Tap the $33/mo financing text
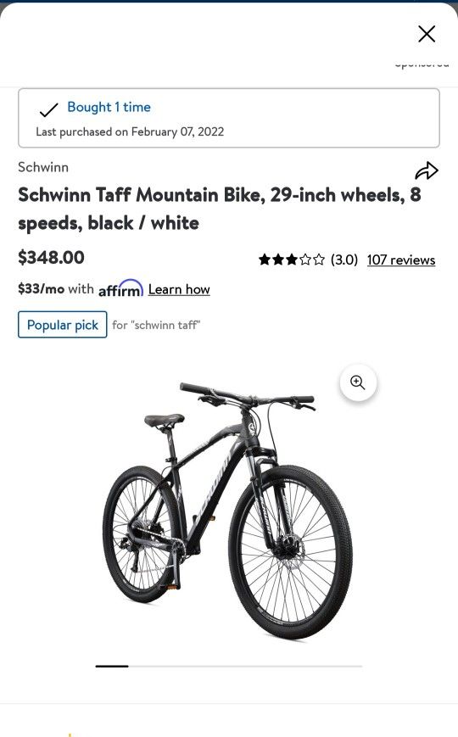The height and width of the screenshot is (737, 458). tap(56, 288)
